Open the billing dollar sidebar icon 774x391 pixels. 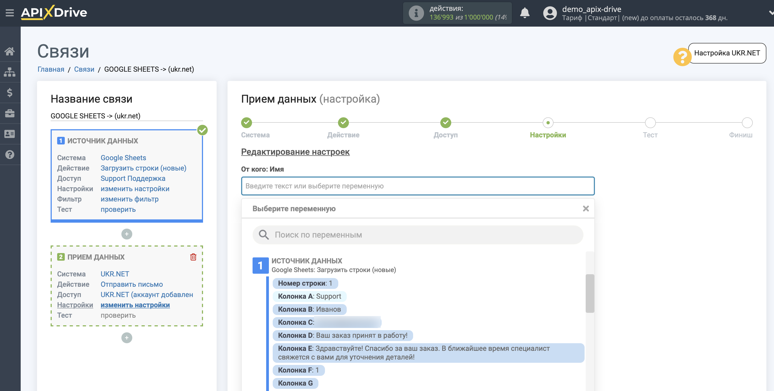tap(10, 93)
